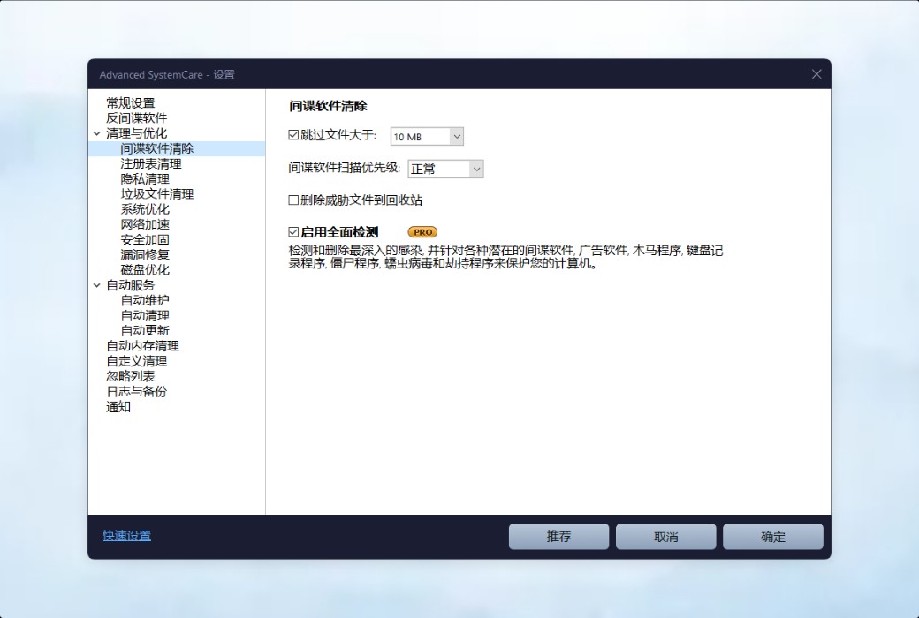
Task: Select 反间谍软件 in the settings tree
Action: [137, 118]
